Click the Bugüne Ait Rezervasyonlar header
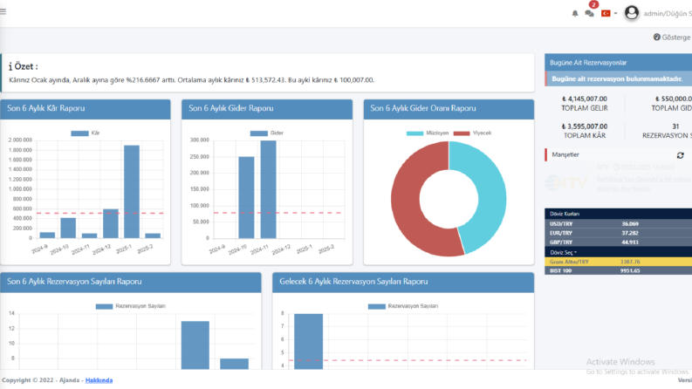This screenshot has width=692, height=389. pos(619,63)
